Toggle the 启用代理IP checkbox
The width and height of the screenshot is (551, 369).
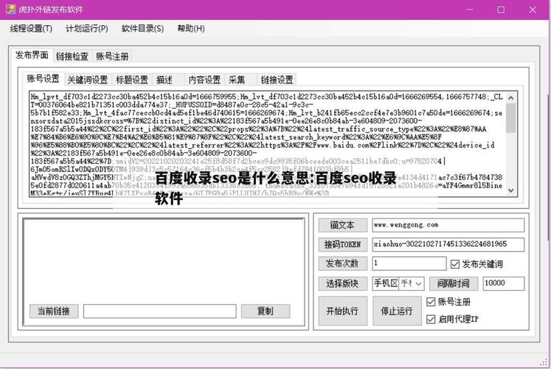[431, 319]
